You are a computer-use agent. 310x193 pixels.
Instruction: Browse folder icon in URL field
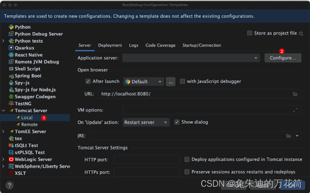[295, 94]
